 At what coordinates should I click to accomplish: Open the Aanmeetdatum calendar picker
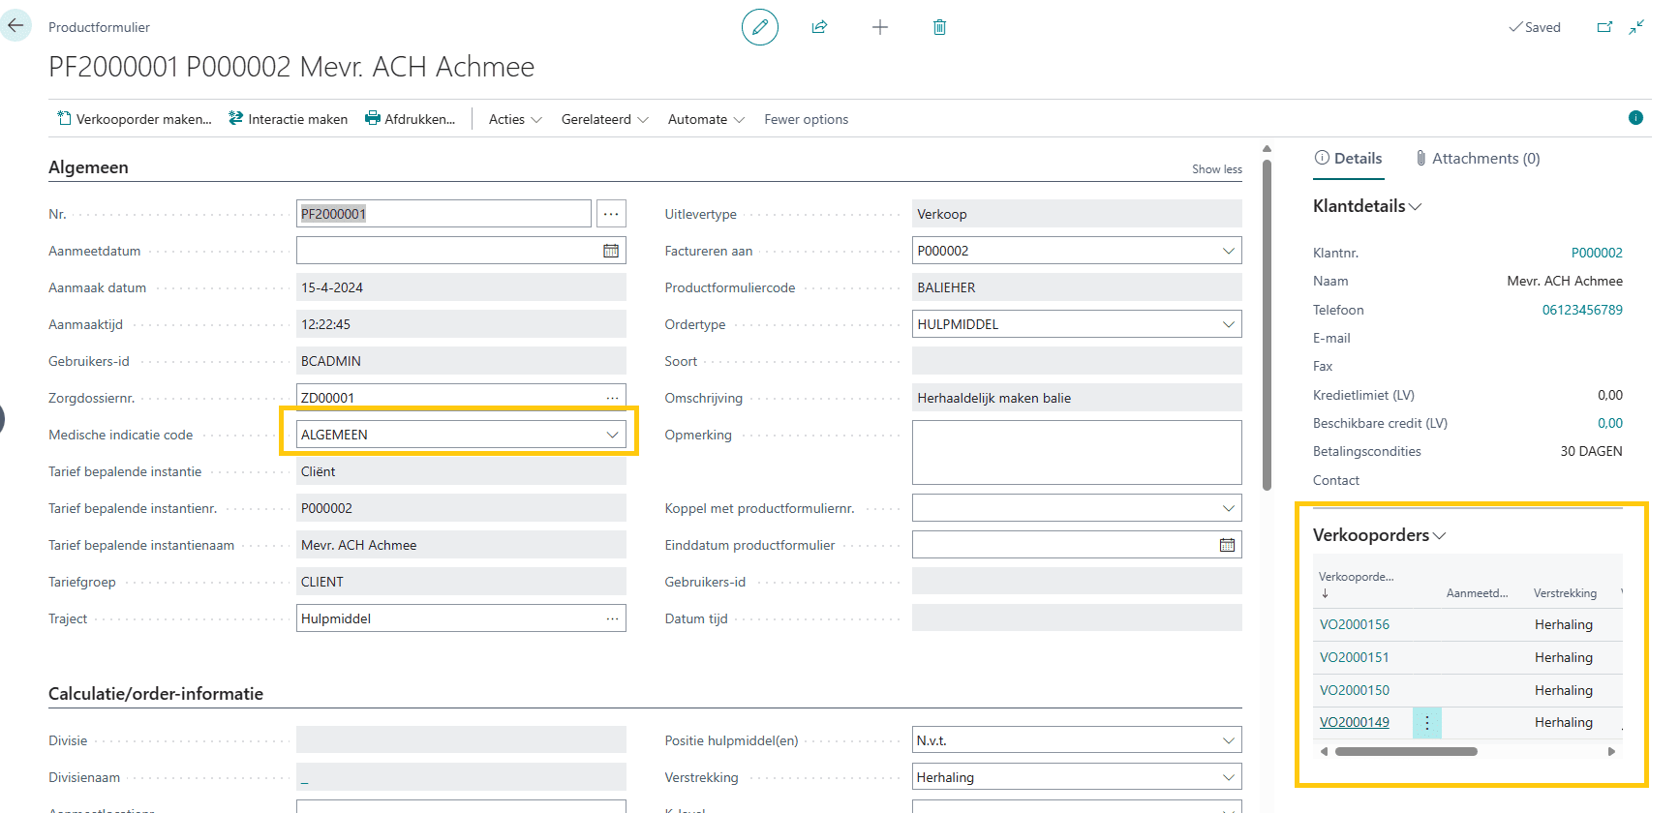click(611, 251)
